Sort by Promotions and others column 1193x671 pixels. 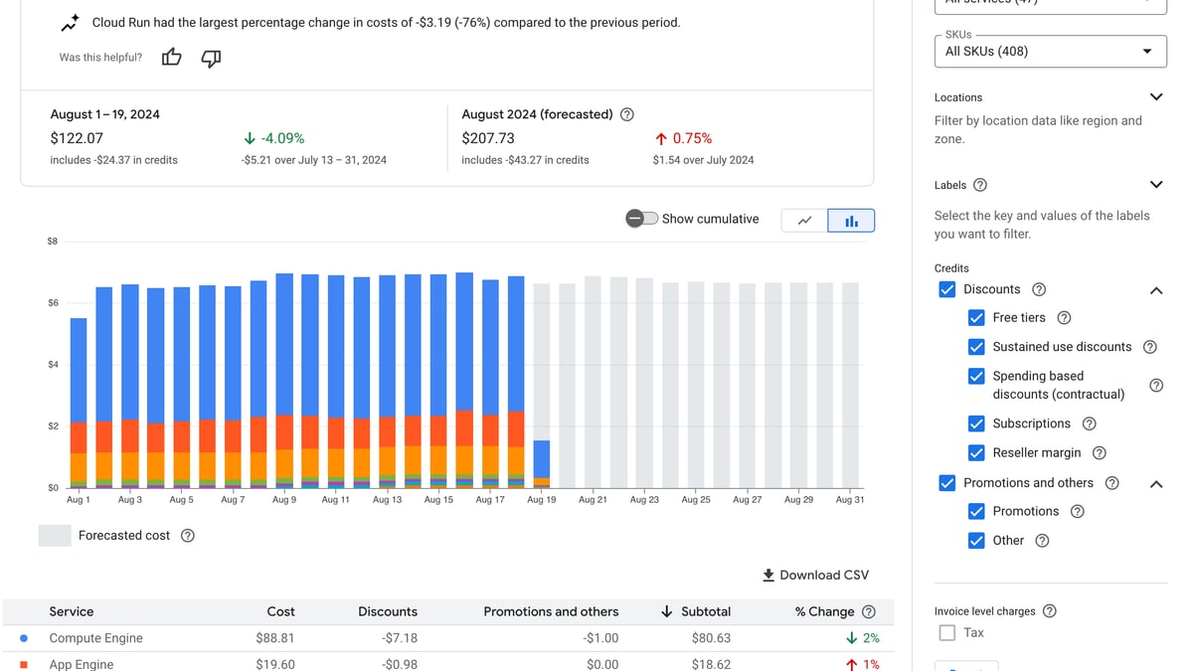(x=551, y=612)
